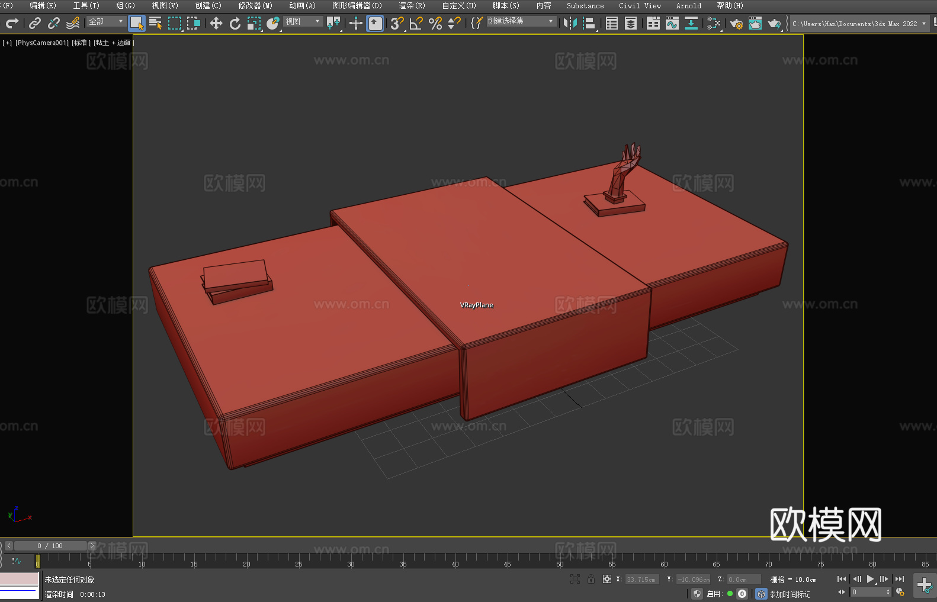Open the 全部 selection filter dropdown

tap(106, 21)
